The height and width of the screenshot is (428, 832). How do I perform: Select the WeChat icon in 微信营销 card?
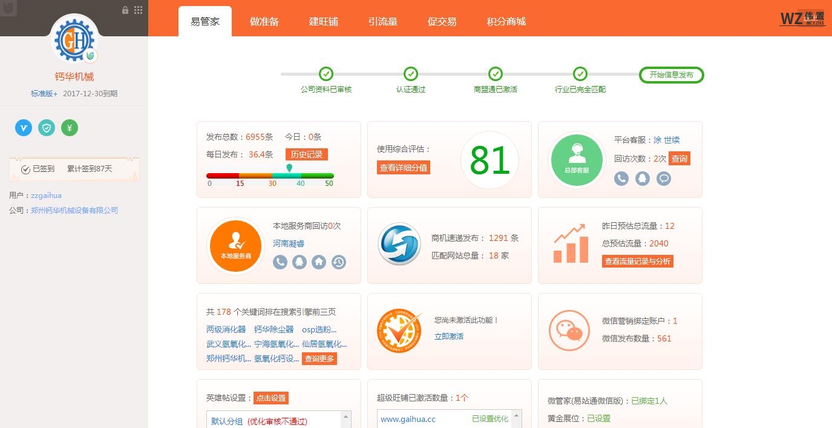tap(569, 331)
